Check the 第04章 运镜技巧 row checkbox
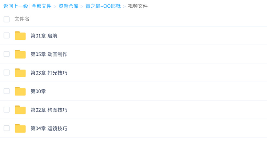The height and width of the screenshot is (157, 267). tap(7, 128)
